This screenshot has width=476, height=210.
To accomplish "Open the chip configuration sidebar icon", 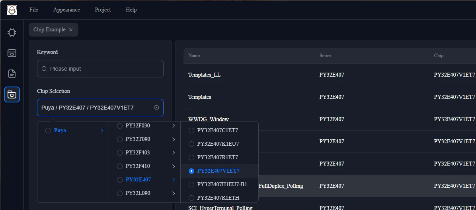I will coord(12,33).
